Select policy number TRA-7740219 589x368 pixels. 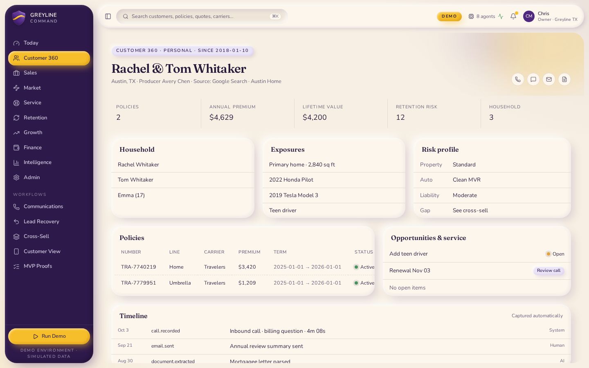tap(138, 267)
